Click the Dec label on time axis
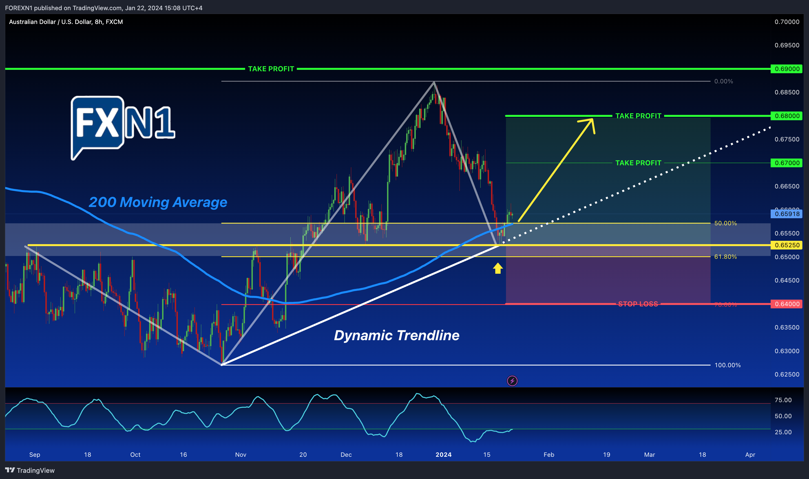This screenshot has width=809, height=479. point(346,455)
